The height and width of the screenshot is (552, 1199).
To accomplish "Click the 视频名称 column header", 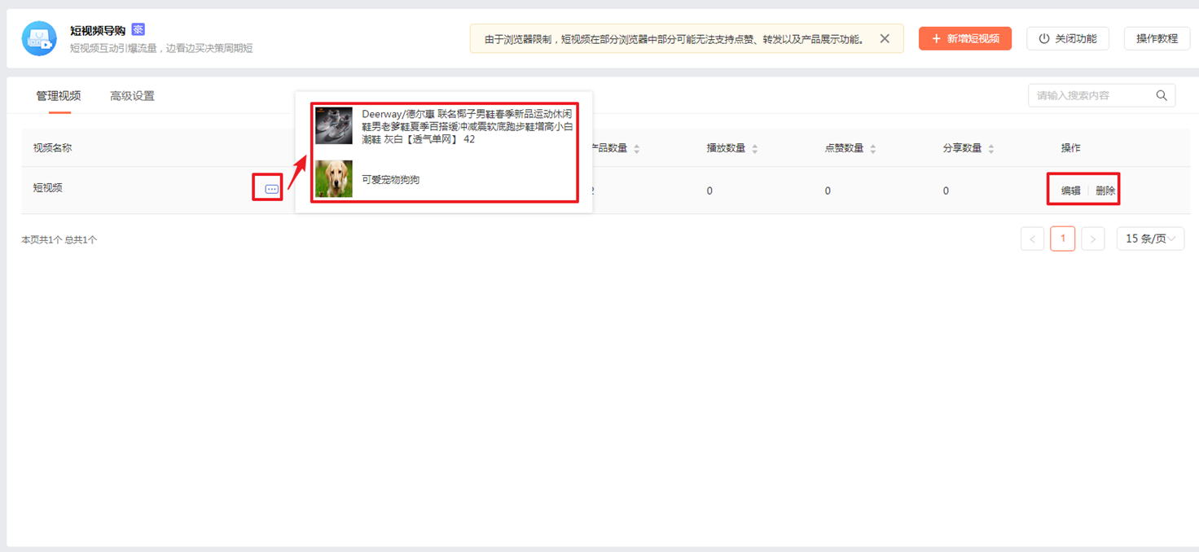I will click(53, 148).
